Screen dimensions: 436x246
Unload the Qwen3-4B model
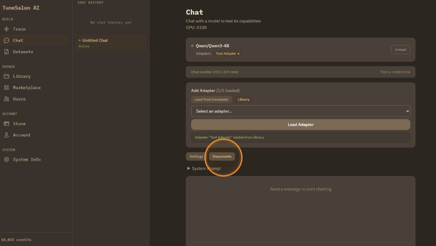click(x=400, y=50)
